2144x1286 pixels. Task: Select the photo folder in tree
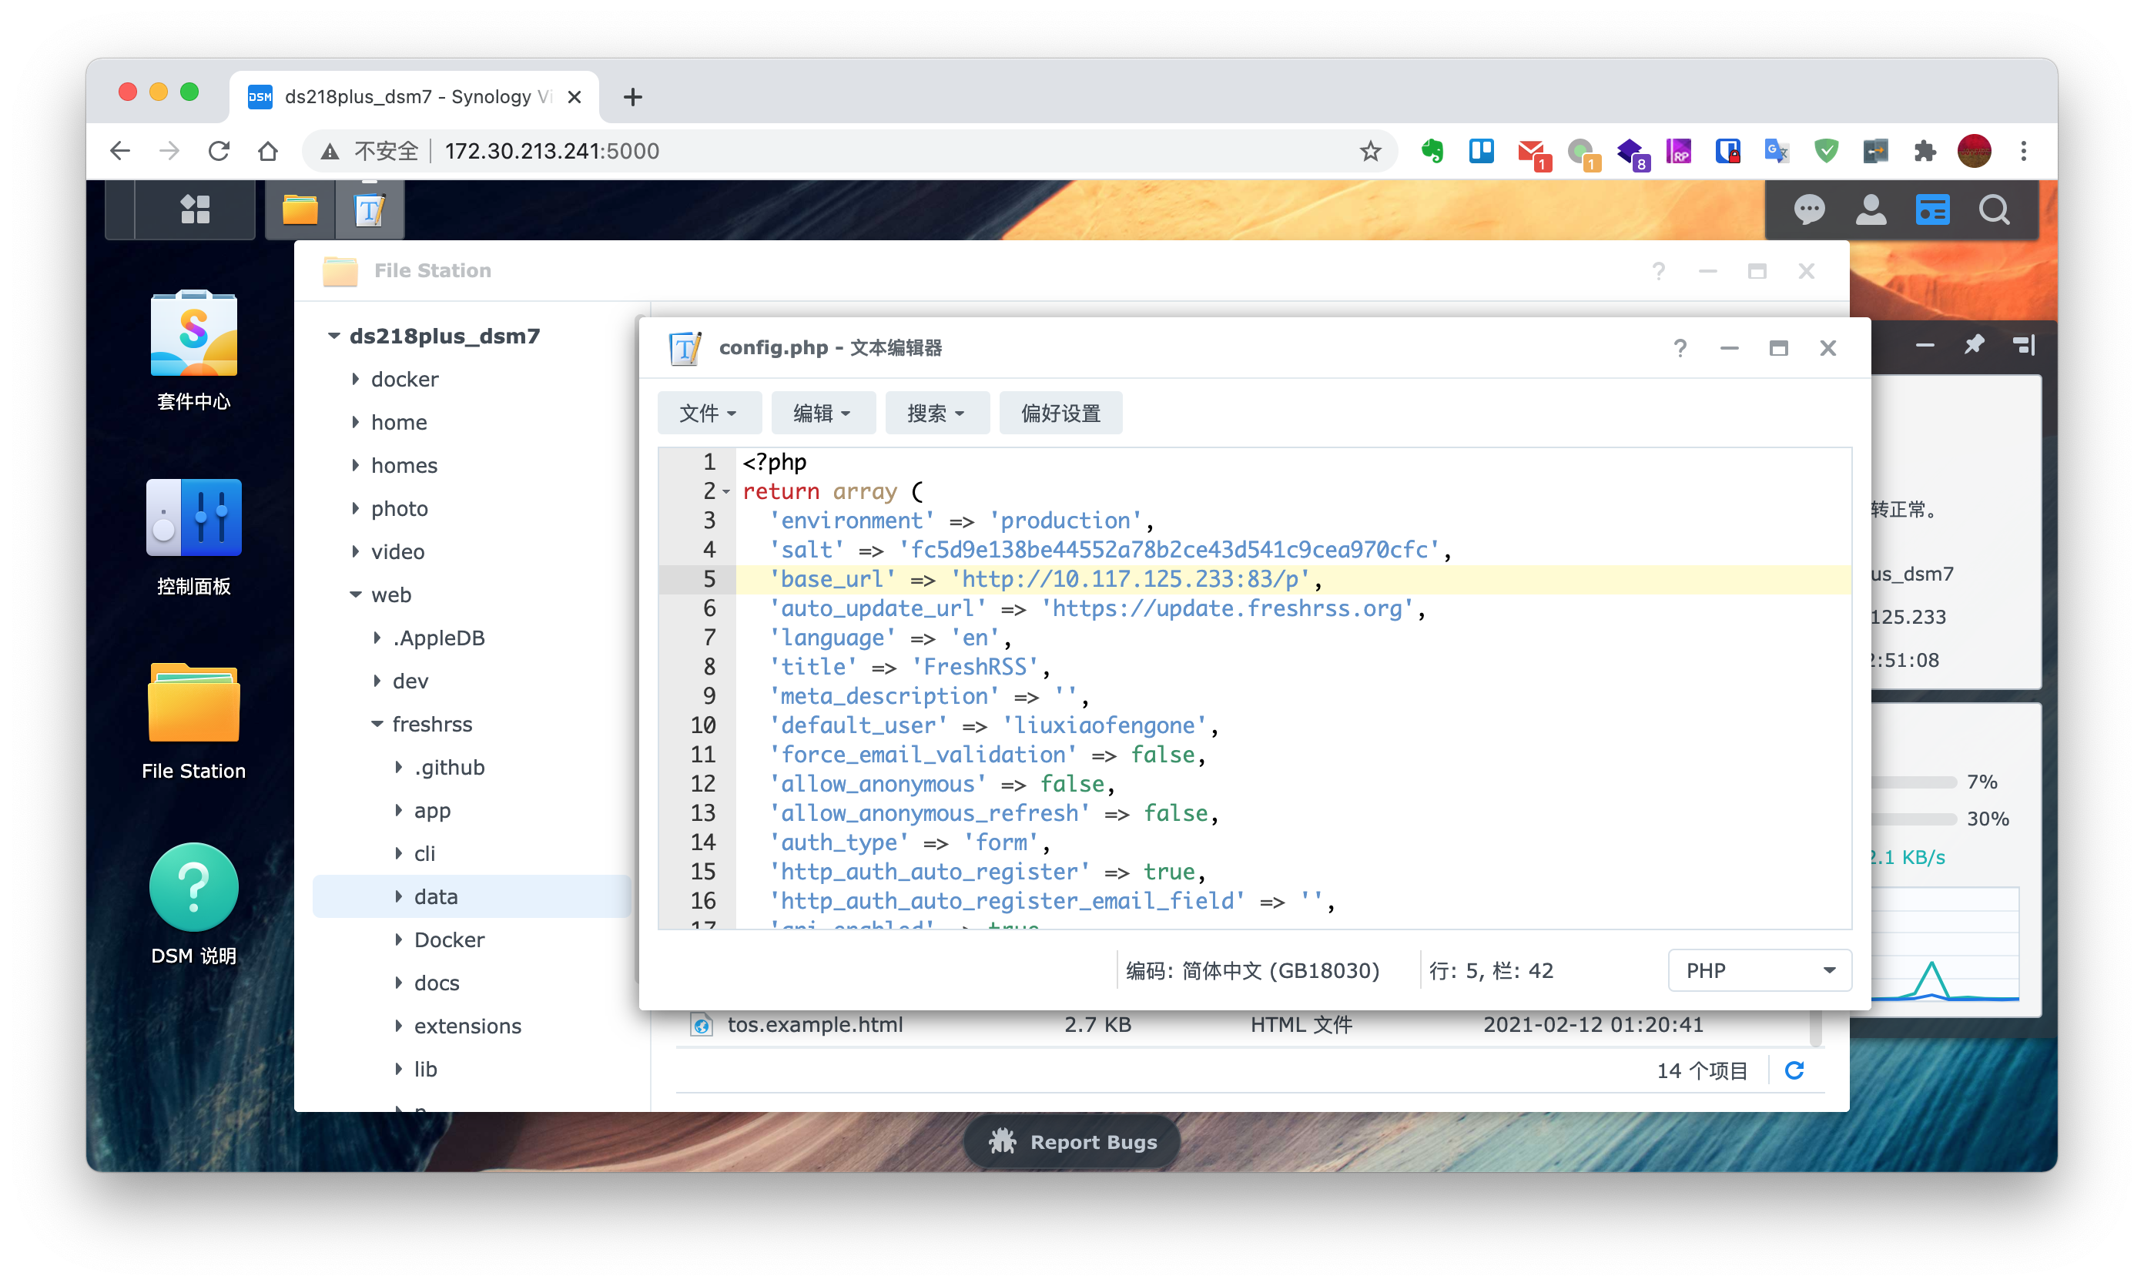click(400, 509)
